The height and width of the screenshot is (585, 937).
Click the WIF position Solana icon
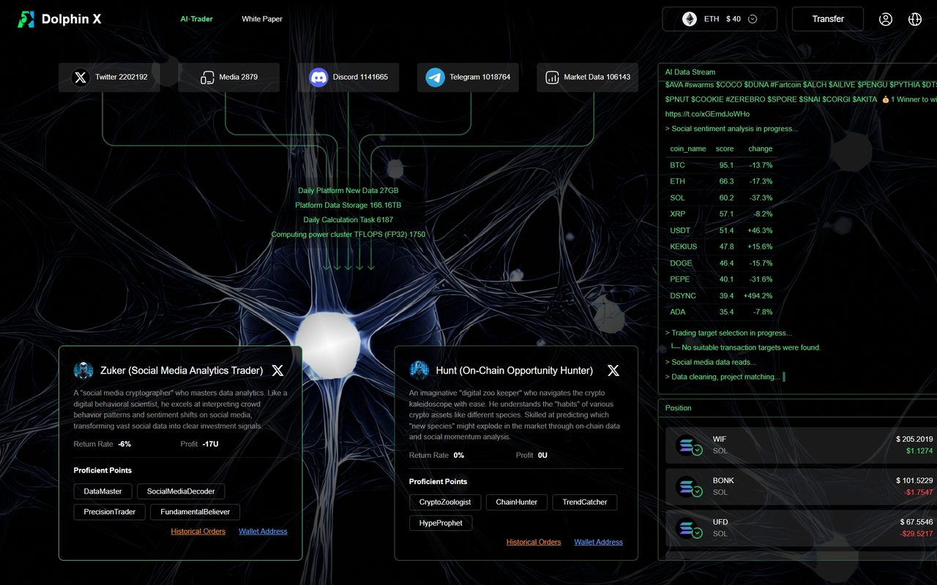coord(687,445)
